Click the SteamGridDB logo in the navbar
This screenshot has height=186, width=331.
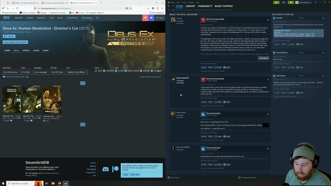pos(7,18)
